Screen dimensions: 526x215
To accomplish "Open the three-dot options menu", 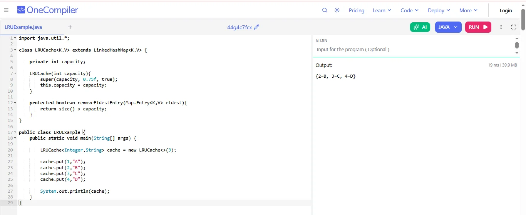I will tap(501, 27).
